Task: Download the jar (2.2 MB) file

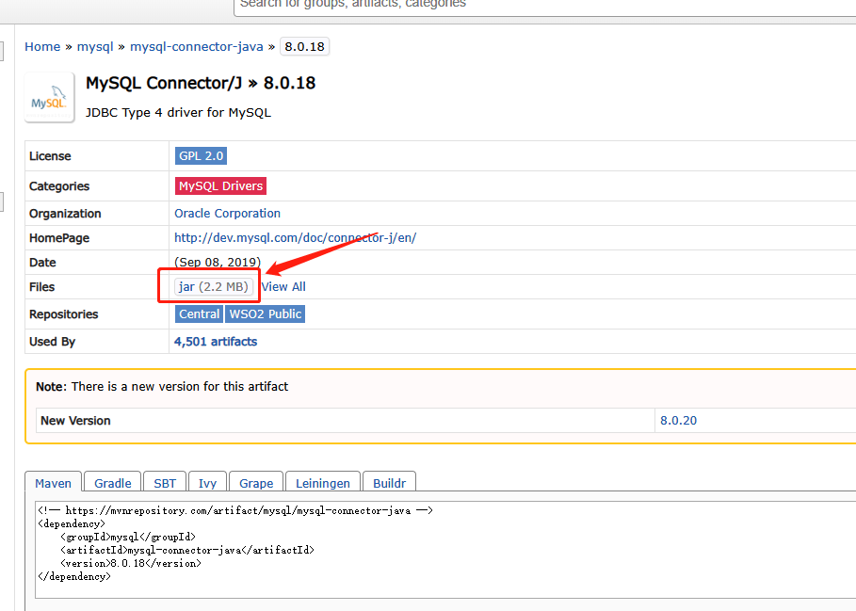Action: coord(214,287)
